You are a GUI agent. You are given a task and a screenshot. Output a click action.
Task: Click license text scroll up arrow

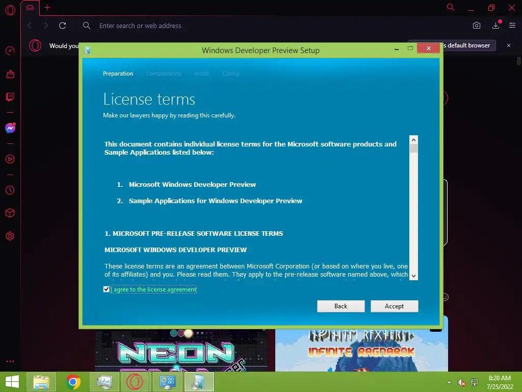click(413, 139)
